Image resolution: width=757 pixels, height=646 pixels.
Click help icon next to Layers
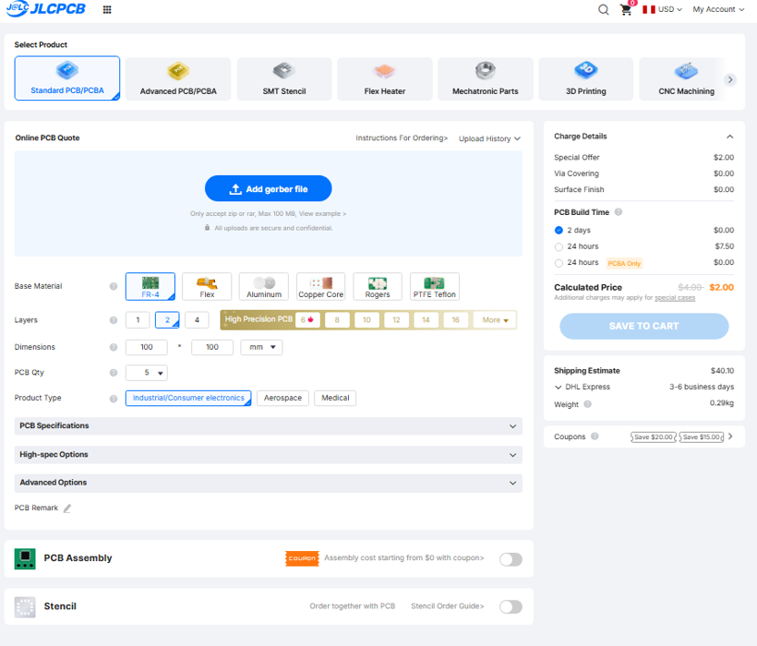[x=114, y=320]
